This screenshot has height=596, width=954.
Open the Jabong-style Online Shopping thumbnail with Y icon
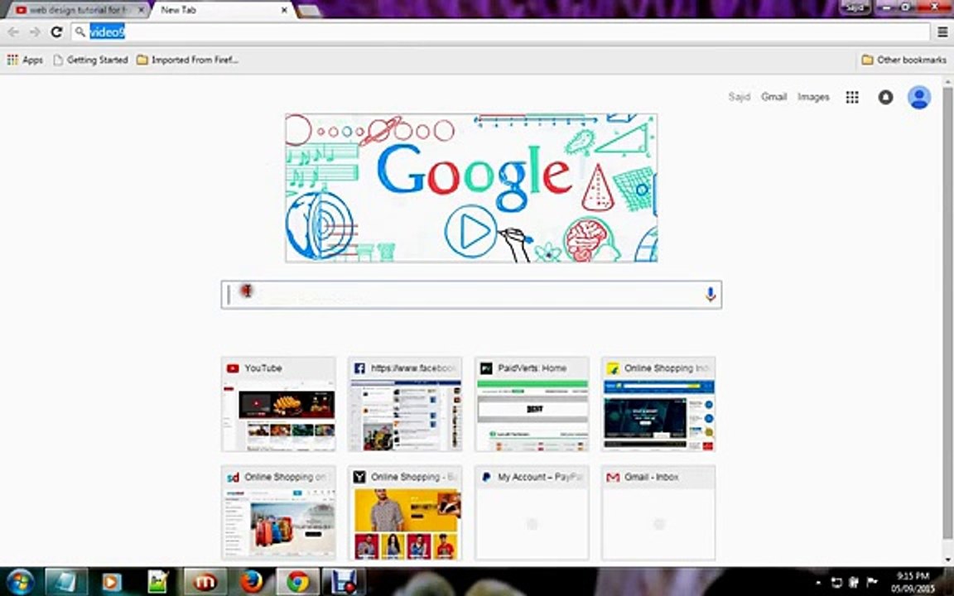tap(405, 512)
